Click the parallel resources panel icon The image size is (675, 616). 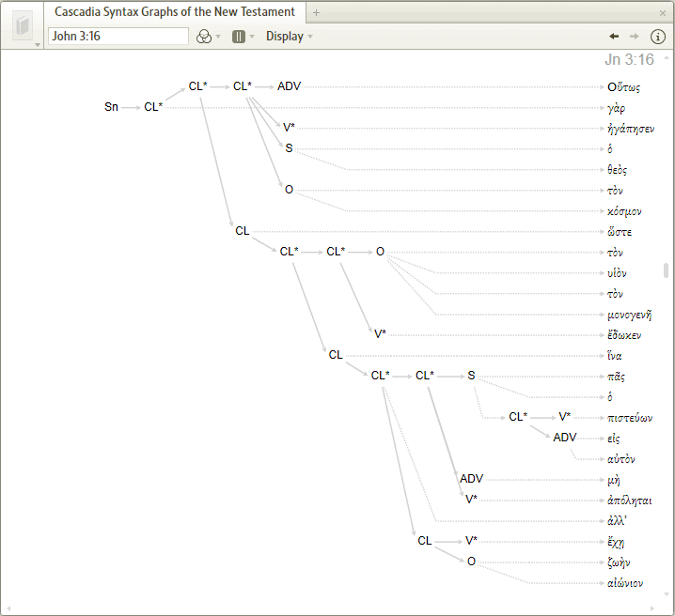point(239,37)
